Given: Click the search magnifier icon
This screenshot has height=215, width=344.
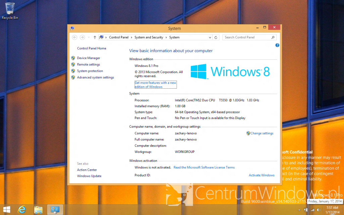Looking at the screenshot, I should click(273, 38).
